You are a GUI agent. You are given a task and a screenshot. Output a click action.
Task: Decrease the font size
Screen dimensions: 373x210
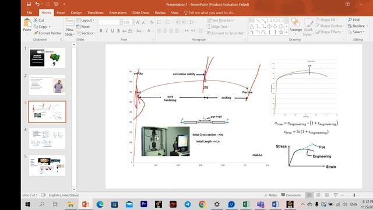click(x=144, y=22)
